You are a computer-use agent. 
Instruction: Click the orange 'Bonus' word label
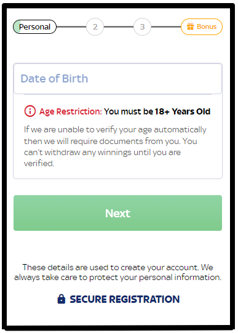click(207, 26)
